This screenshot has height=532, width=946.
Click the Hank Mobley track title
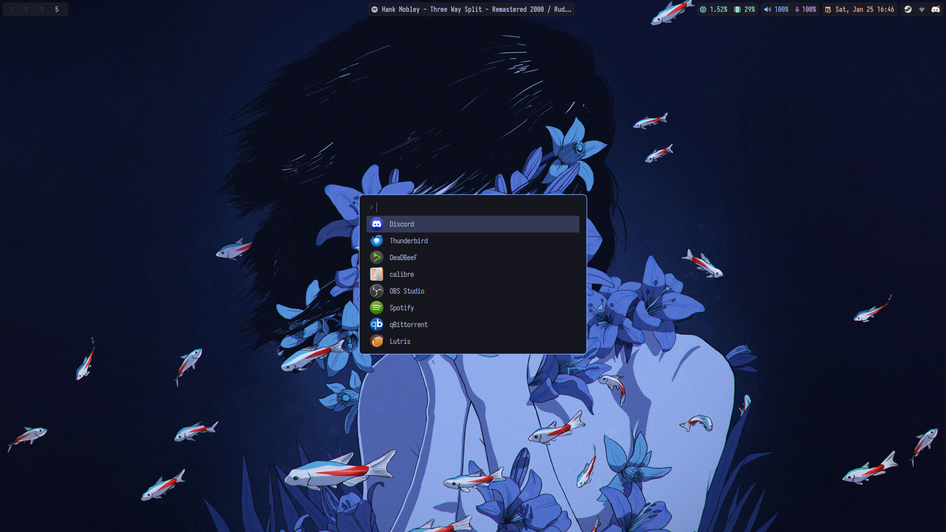click(x=476, y=9)
